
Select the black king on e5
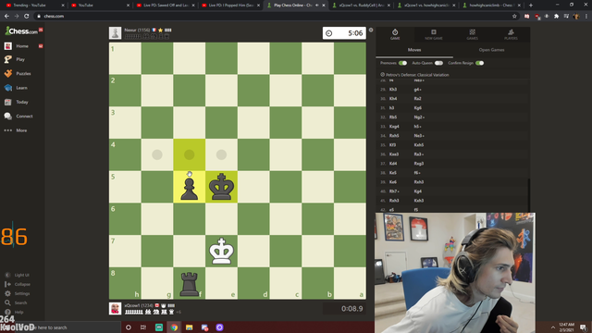[221, 187]
